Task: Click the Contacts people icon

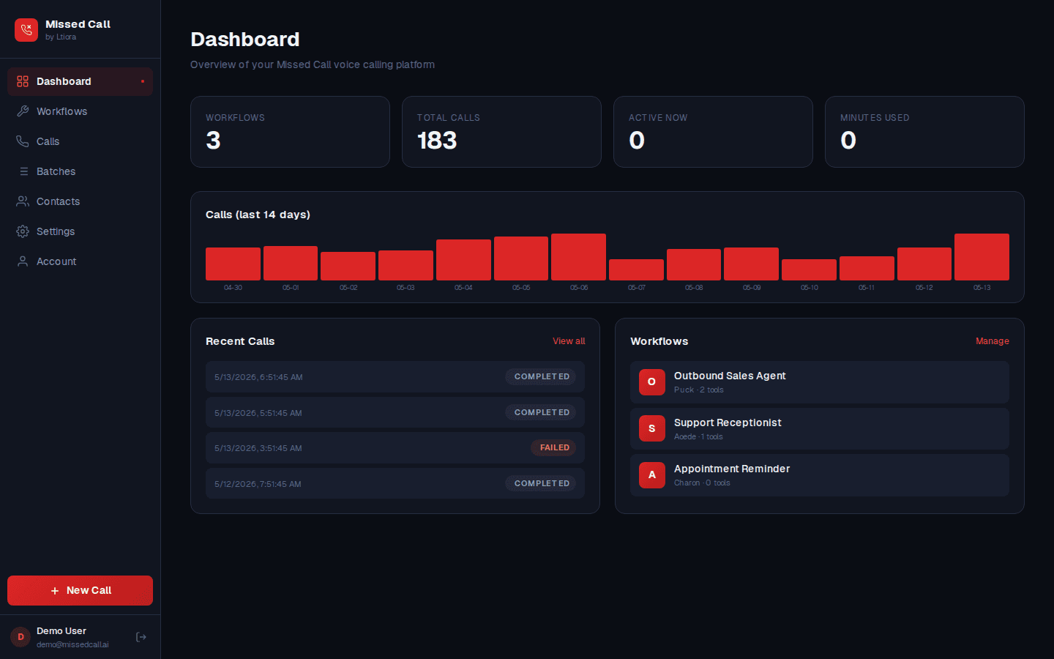Action: pyautogui.click(x=23, y=201)
